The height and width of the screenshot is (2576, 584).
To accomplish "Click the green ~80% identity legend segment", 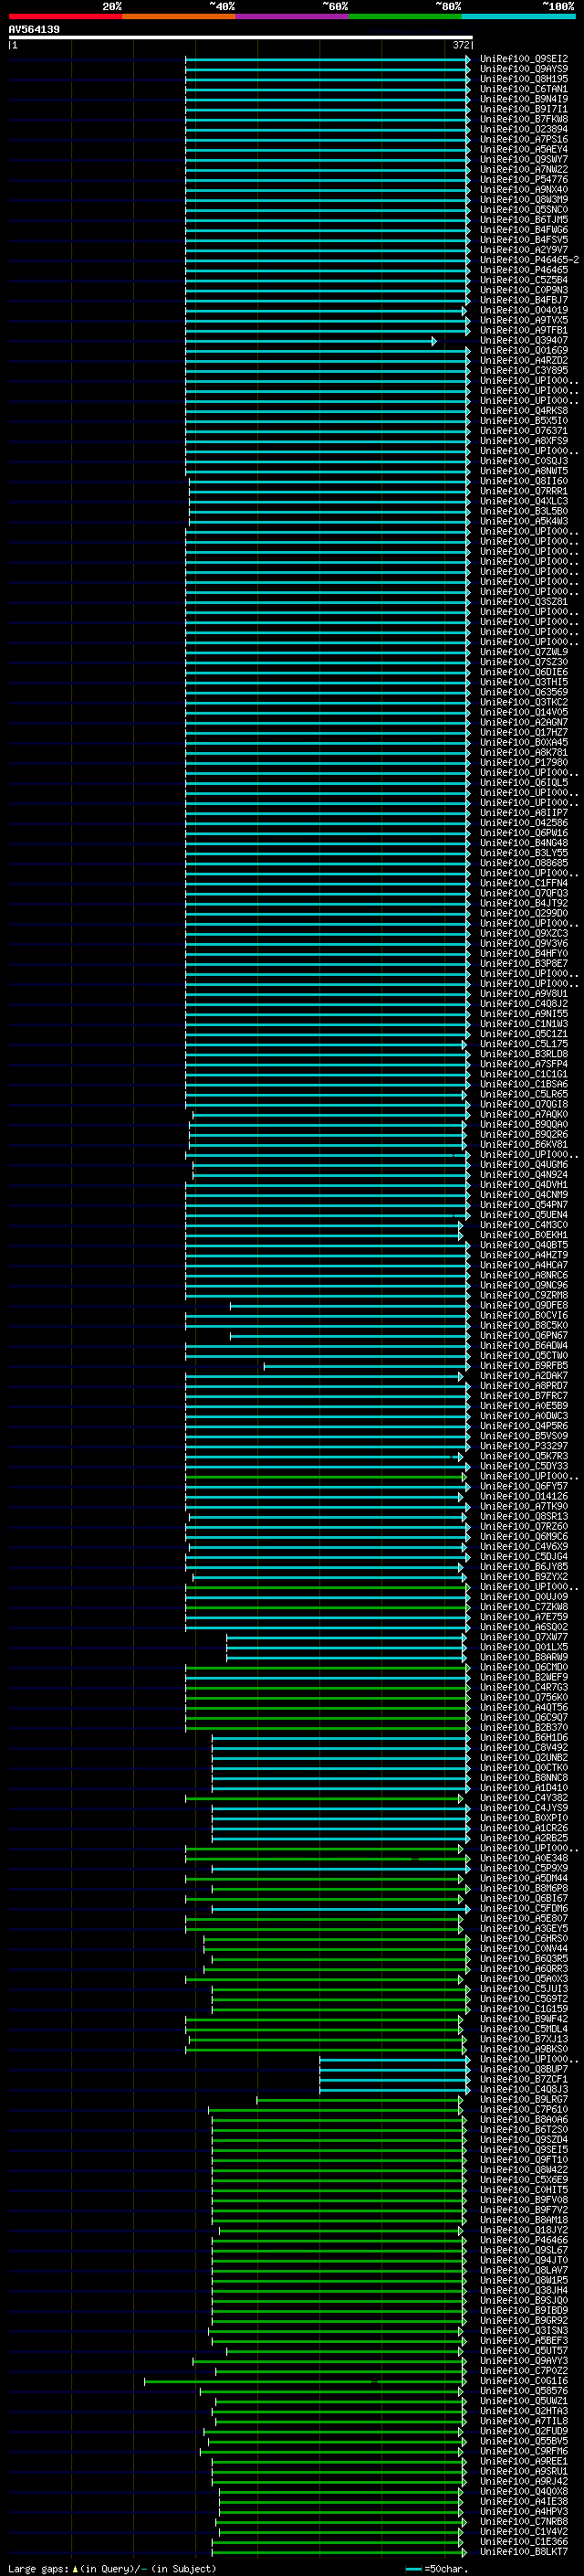I will tap(404, 16).
